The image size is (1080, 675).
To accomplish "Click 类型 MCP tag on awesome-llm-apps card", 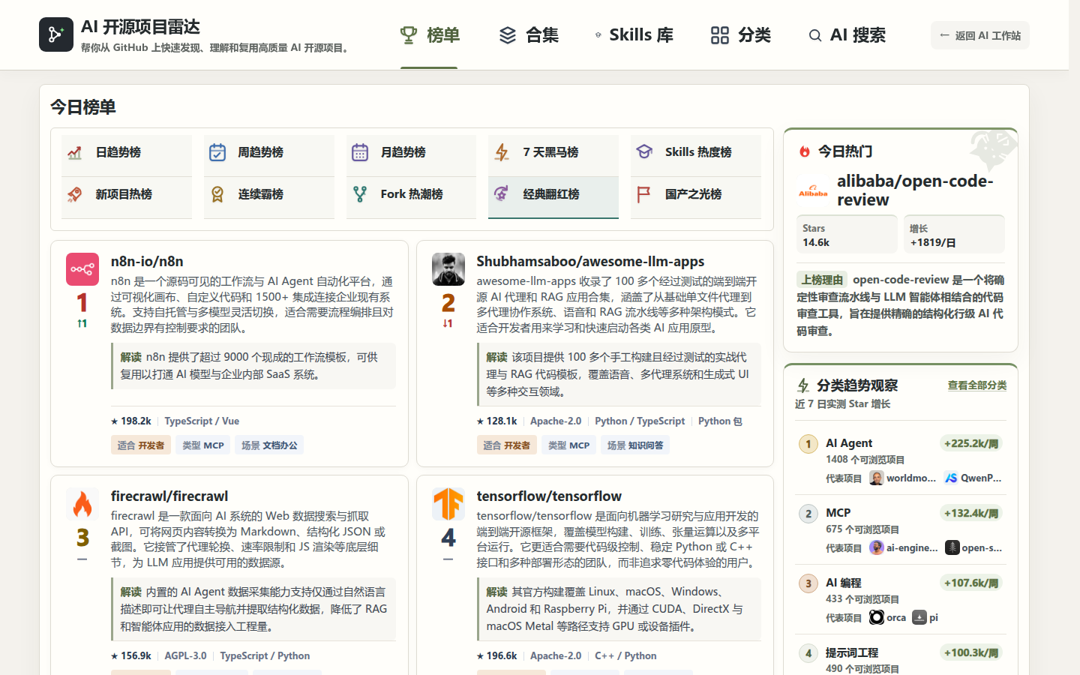I will pos(569,445).
